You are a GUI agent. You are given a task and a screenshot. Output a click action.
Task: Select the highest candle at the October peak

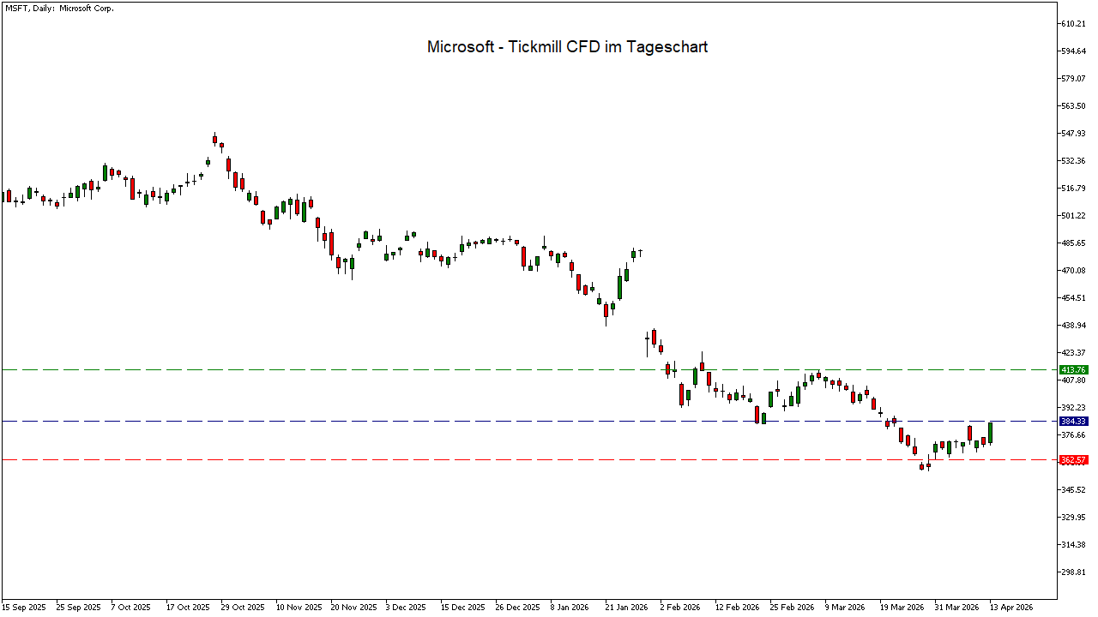(x=214, y=140)
